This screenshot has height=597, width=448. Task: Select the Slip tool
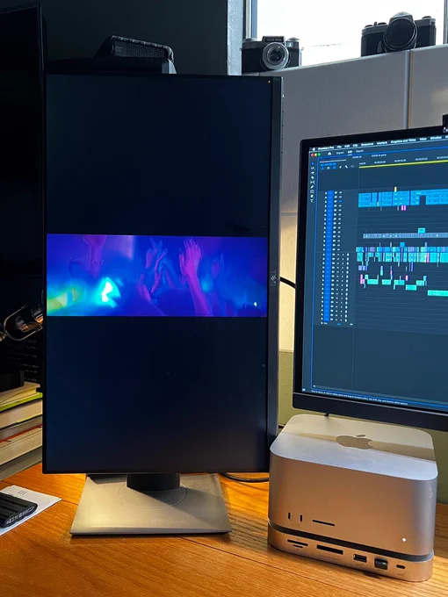pyautogui.click(x=313, y=183)
